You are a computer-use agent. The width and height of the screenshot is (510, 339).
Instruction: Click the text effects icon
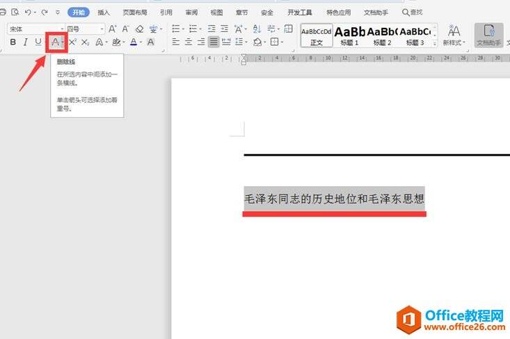tap(99, 42)
